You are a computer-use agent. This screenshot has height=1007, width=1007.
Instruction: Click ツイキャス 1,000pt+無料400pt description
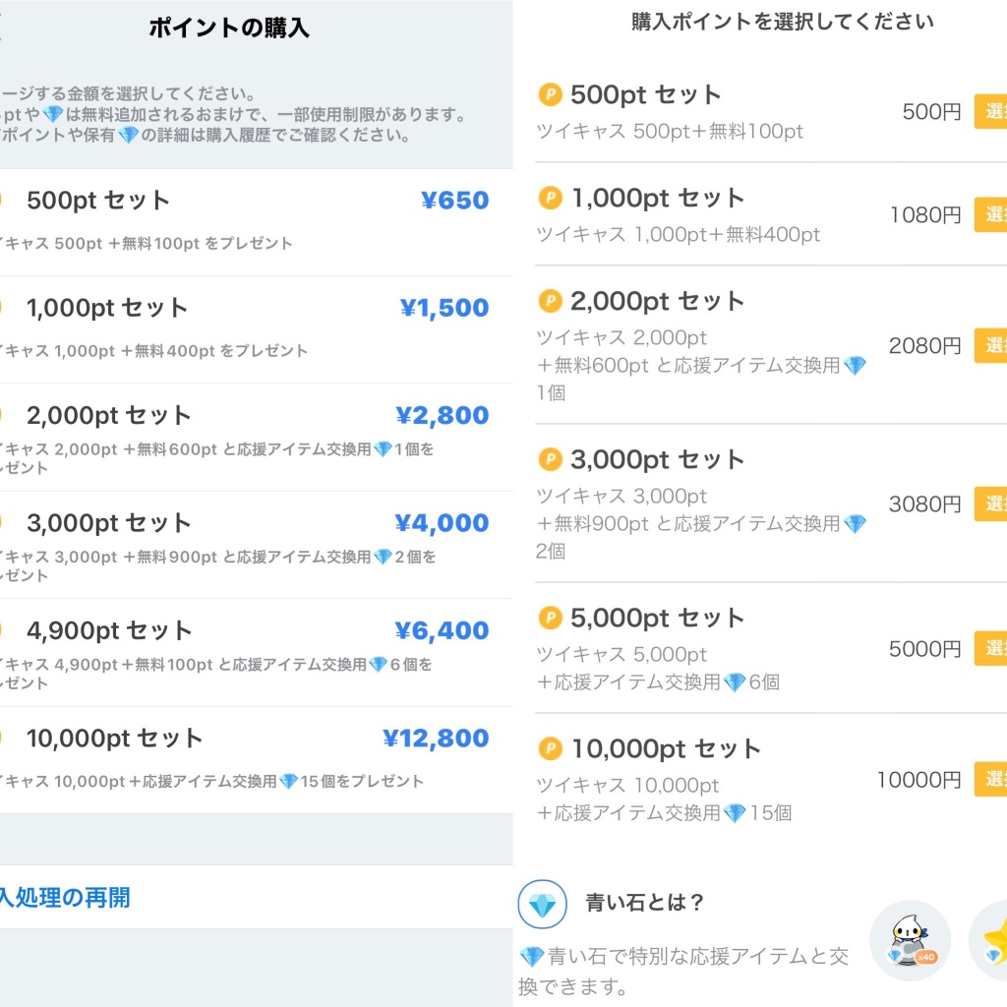(678, 235)
